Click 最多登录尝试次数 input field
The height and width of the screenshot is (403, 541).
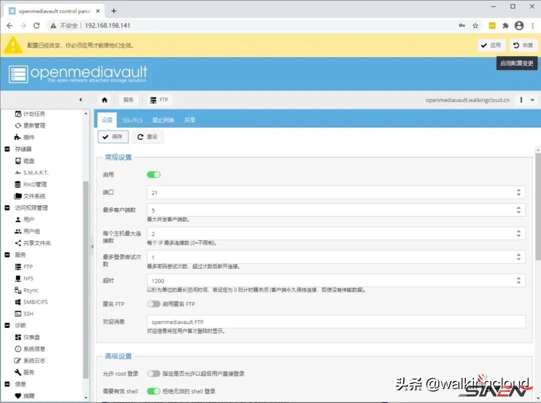click(x=336, y=257)
